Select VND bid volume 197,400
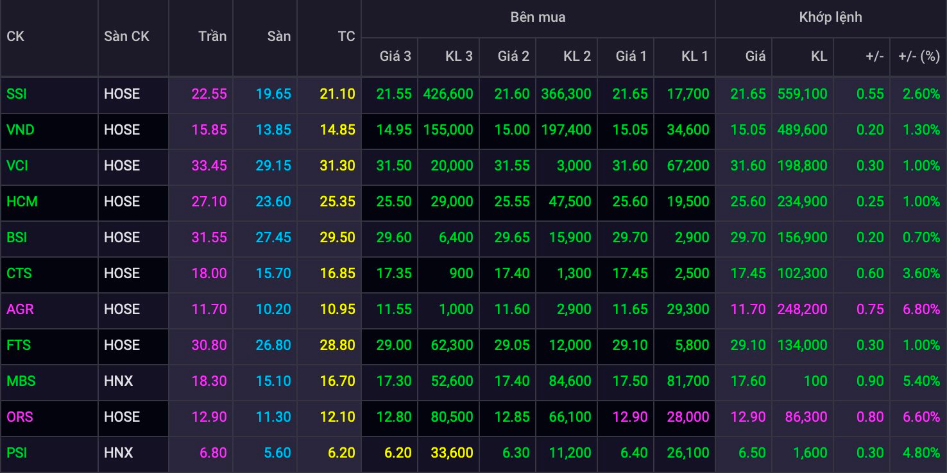The height and width of the screenshot is (473, 947). 567,130
